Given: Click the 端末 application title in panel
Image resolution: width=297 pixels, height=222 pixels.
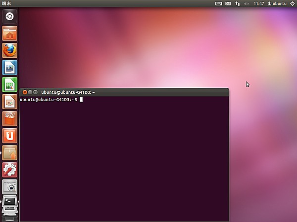Looking at the screenshot, I should tap(6, 3).
